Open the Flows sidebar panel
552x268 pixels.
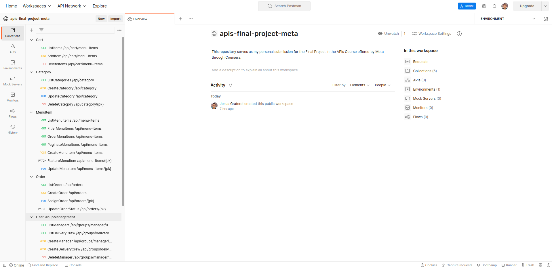pos(13,113)
